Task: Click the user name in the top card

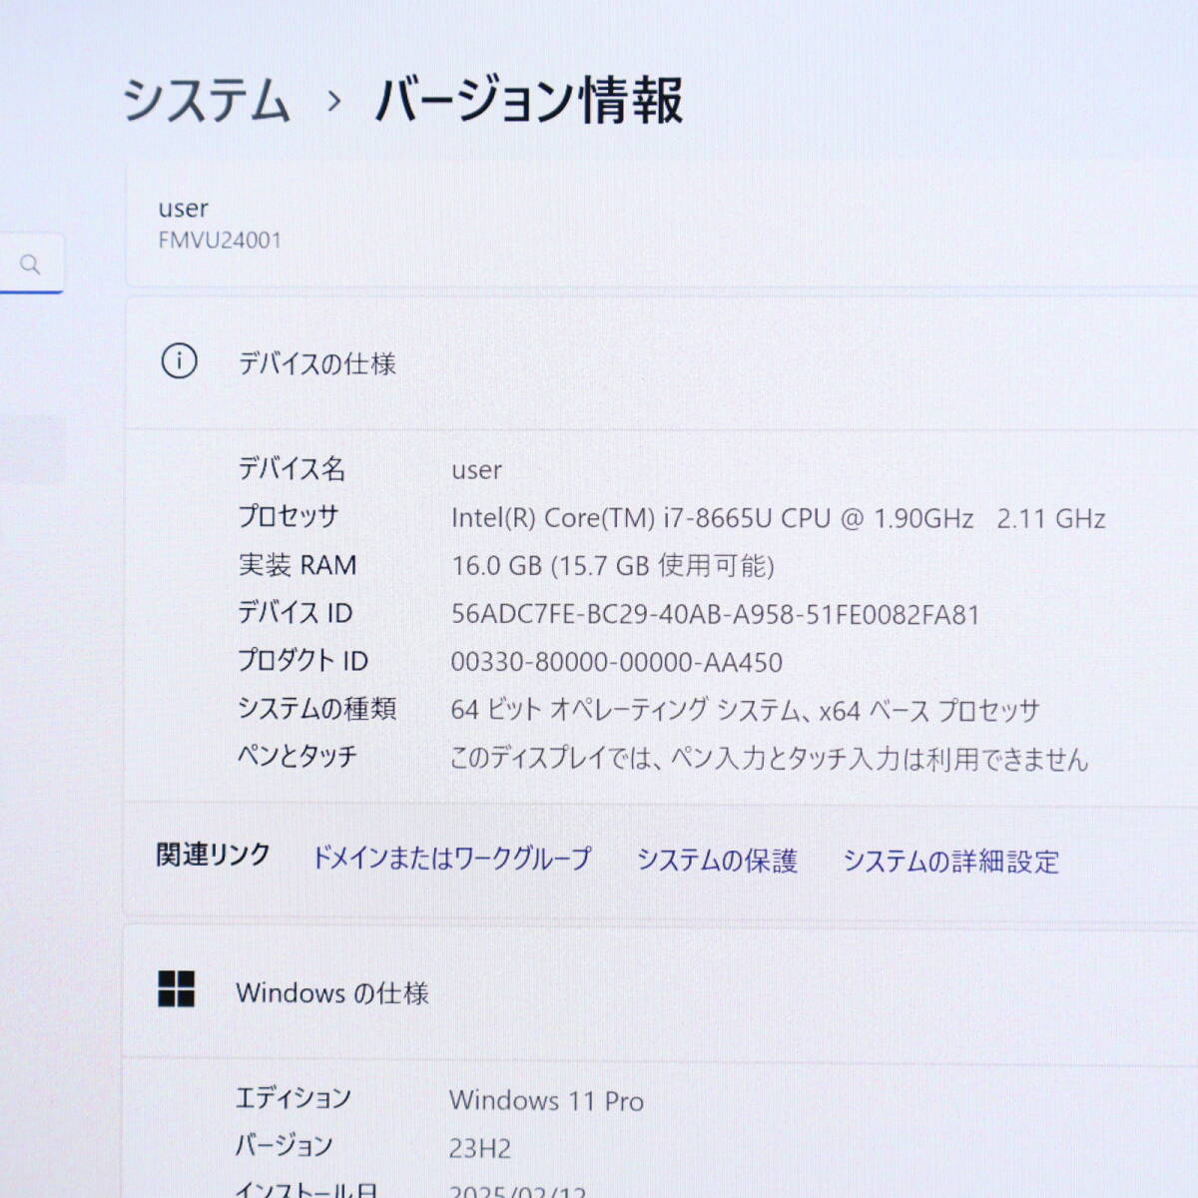Action: pos(184,209)
